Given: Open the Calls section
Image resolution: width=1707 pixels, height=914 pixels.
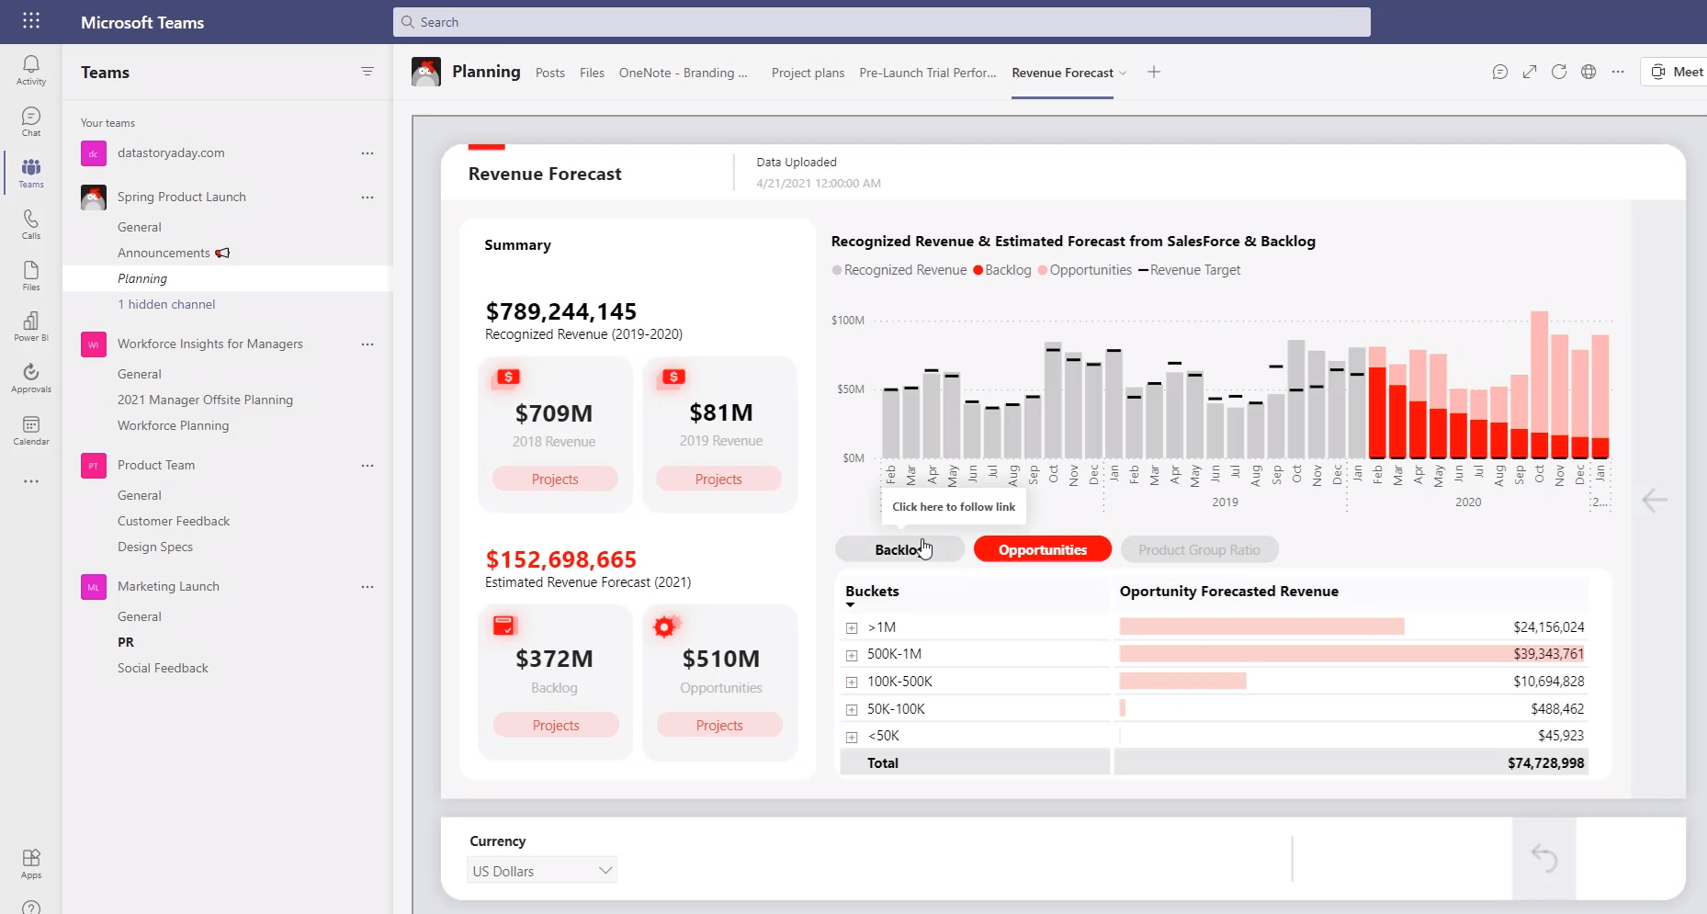Looking at the screenshot, I should 31,224.
